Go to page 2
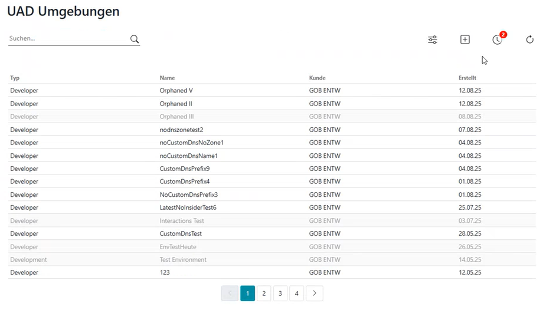 tap(264, 293)
